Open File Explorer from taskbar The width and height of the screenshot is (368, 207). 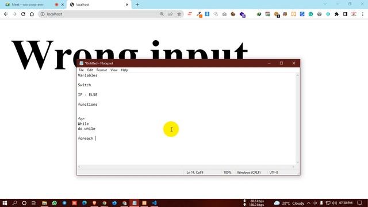(44, 203)
